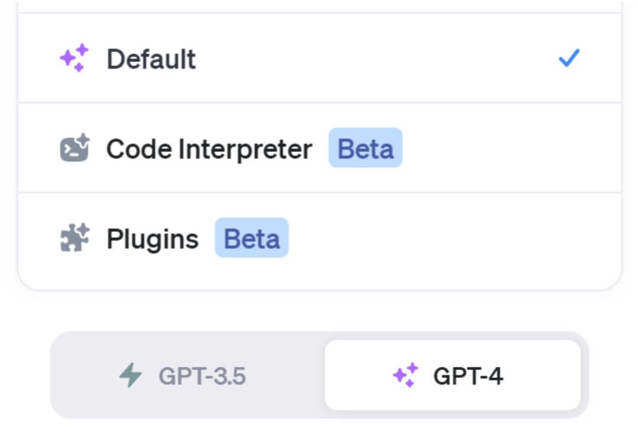Viewport: 638px width, 436px height.
Task: Click the blue checkmark next to Default
Action: click(569, 58)
